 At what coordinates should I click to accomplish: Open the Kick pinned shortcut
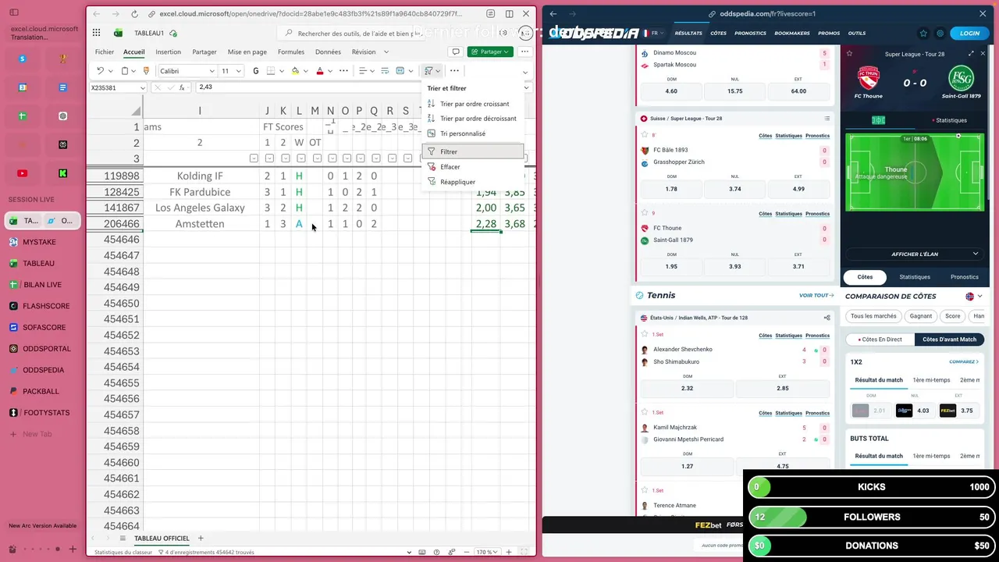point(63,173)
